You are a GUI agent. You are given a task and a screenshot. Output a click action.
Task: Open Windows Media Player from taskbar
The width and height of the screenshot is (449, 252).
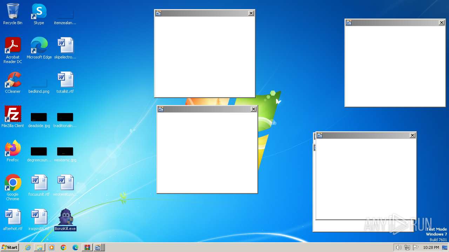tap(52, 247)
